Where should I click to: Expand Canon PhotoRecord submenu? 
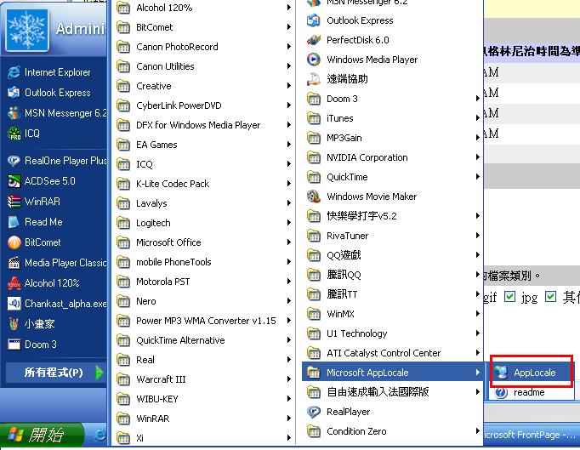pos(203,47)
